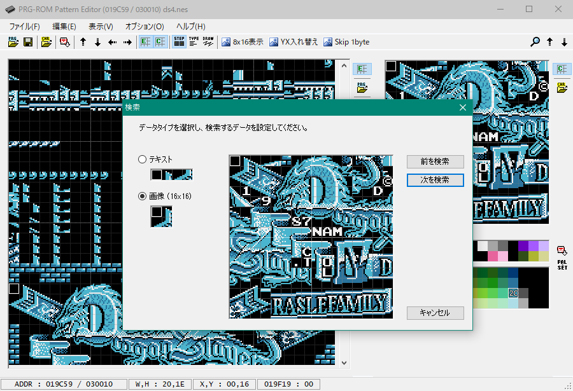
Task: Click the text sample thumbnail under テキスト
Action: click(171, 175)
